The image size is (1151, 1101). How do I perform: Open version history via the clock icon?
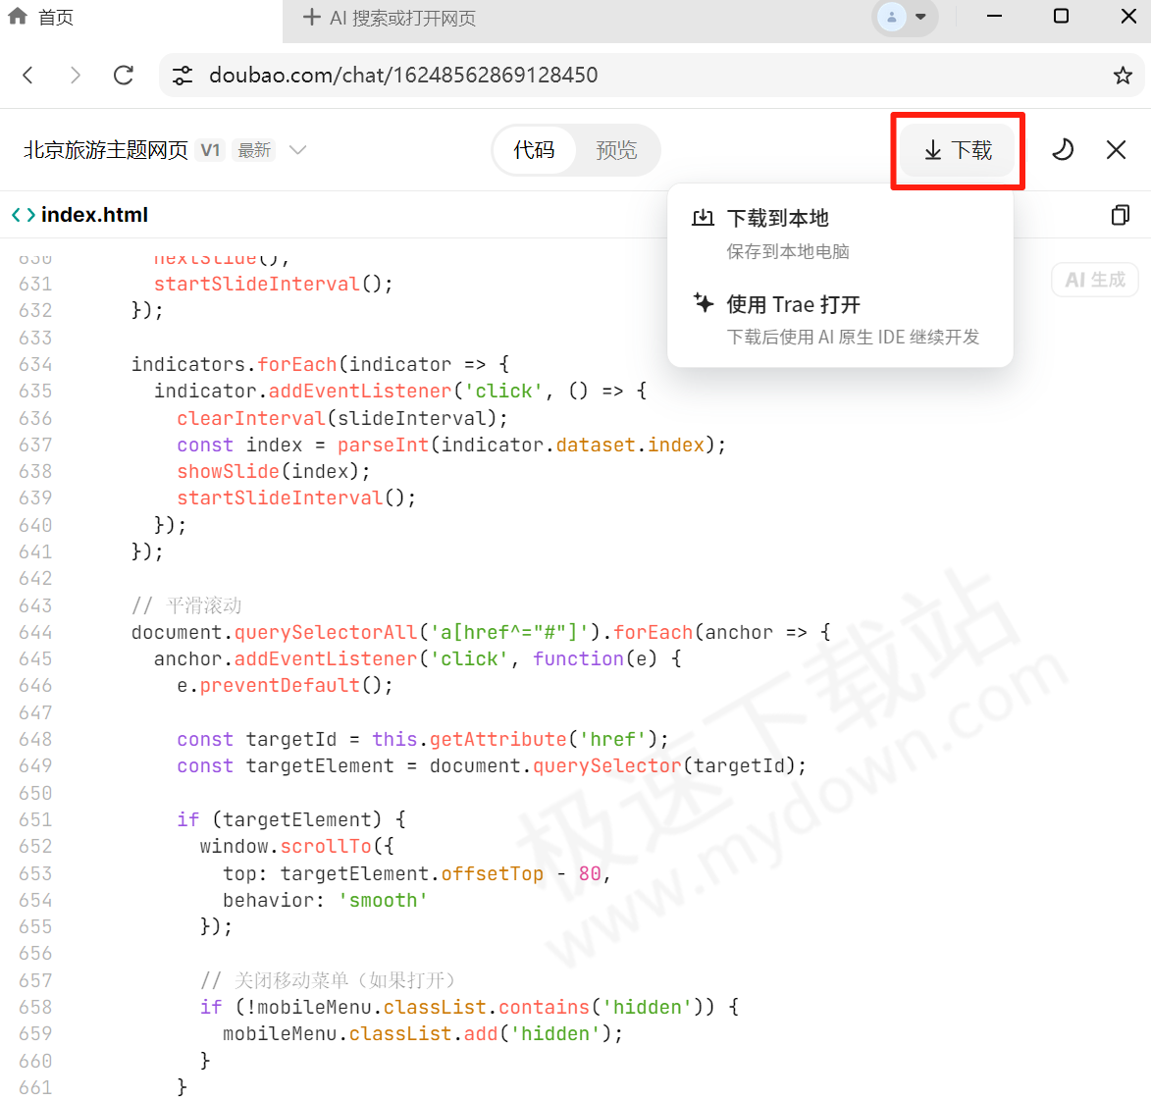tap(1063, 149)
